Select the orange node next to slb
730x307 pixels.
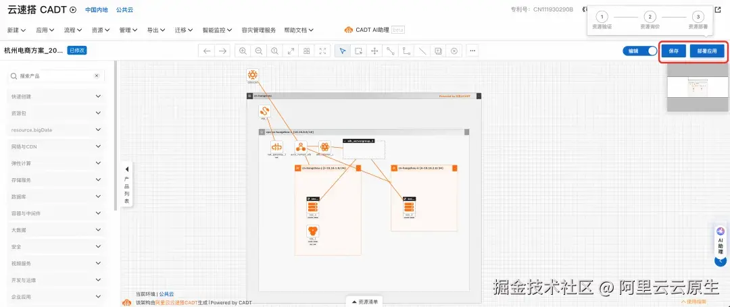click(x=324, y=147)
